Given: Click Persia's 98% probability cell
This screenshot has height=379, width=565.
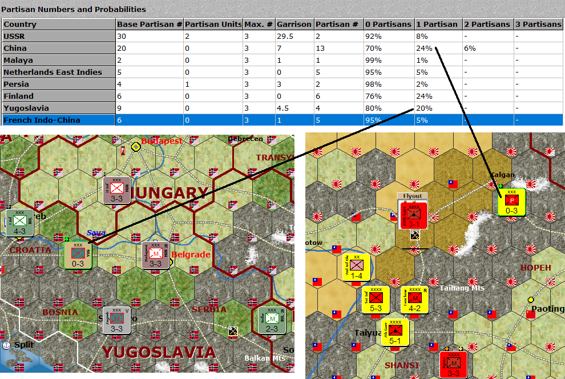Looking at the screenshot, I should point(389,84).
